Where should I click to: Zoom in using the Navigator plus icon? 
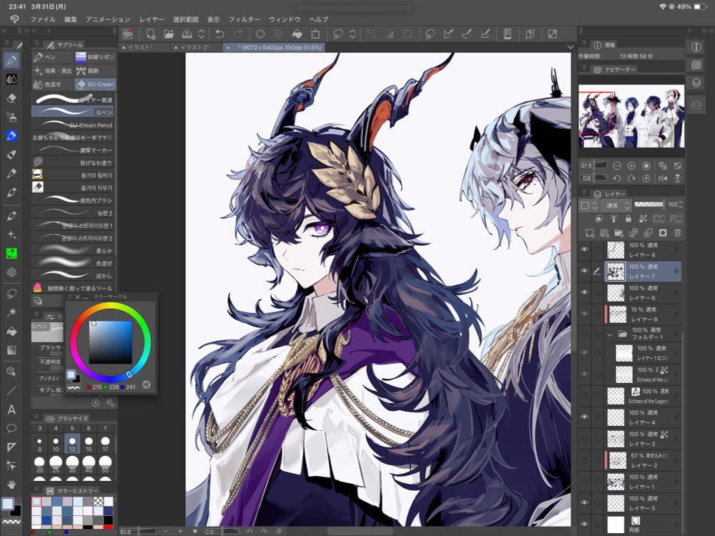[x=631, y=166]
